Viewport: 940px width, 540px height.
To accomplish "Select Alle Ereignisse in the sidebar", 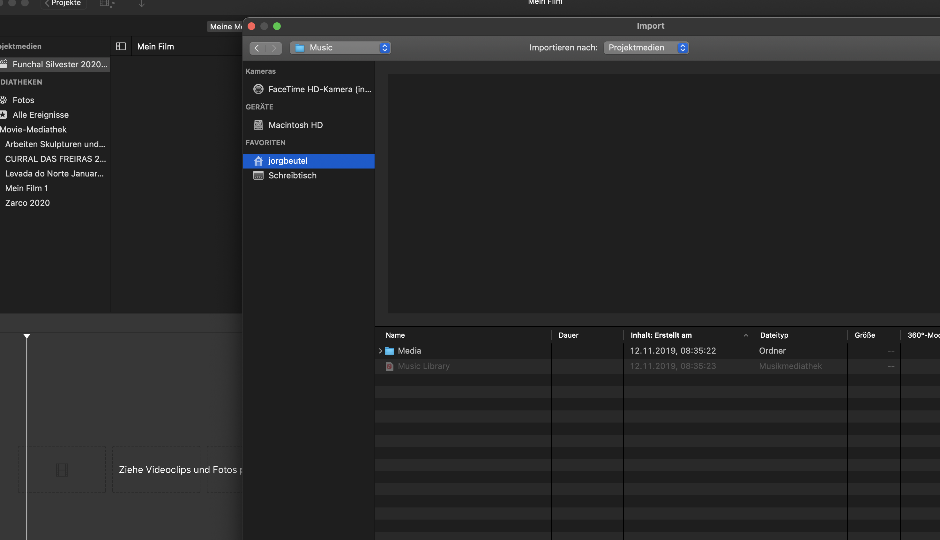I will tap(41, 115).
